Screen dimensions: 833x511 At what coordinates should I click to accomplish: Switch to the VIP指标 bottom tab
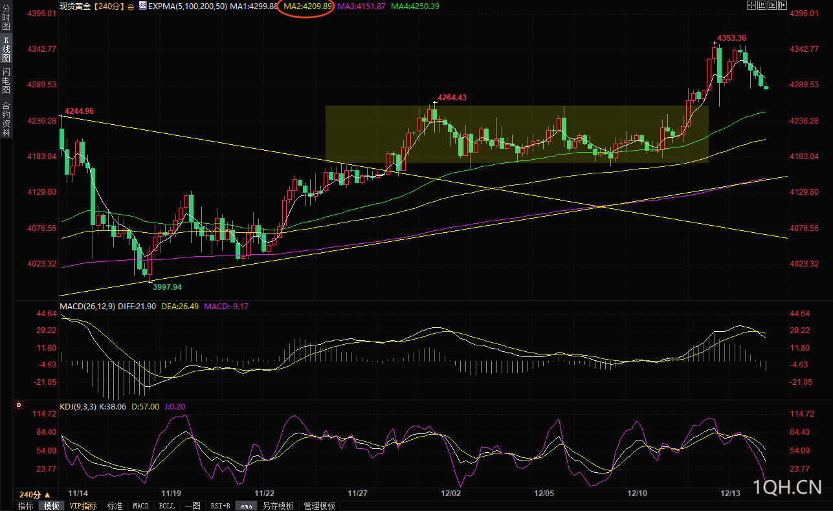(83, 506)
